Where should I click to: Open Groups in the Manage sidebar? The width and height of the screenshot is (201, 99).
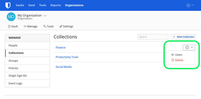click(x=28, y=61)
